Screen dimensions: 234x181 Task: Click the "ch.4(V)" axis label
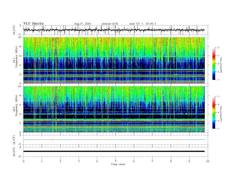pyautogui.click(x=14, y=152)
